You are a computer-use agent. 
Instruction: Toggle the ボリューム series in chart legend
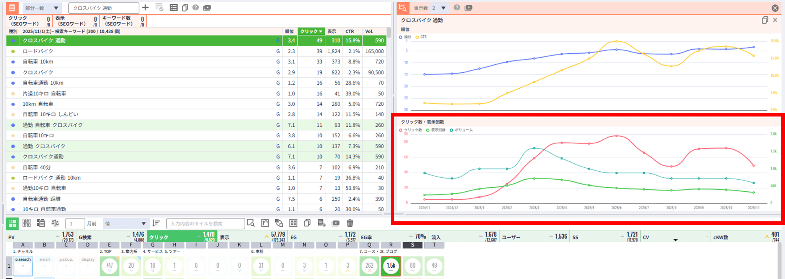pos(461,130)
